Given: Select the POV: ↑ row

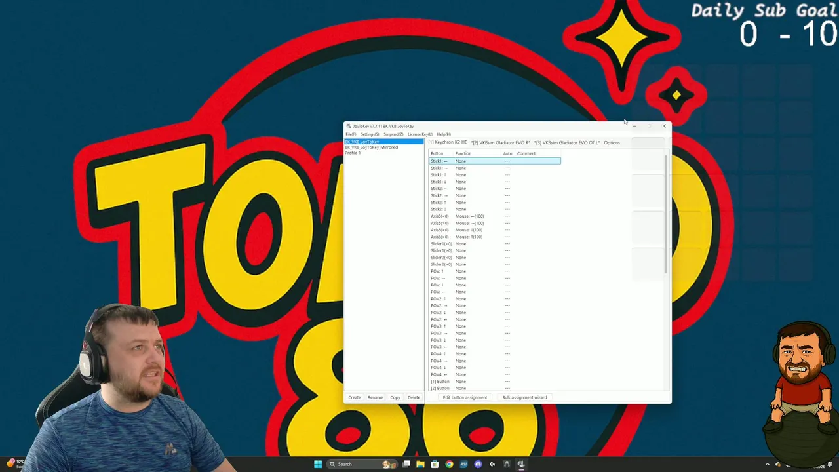Looking at the screenshot, I should point(495,271).
